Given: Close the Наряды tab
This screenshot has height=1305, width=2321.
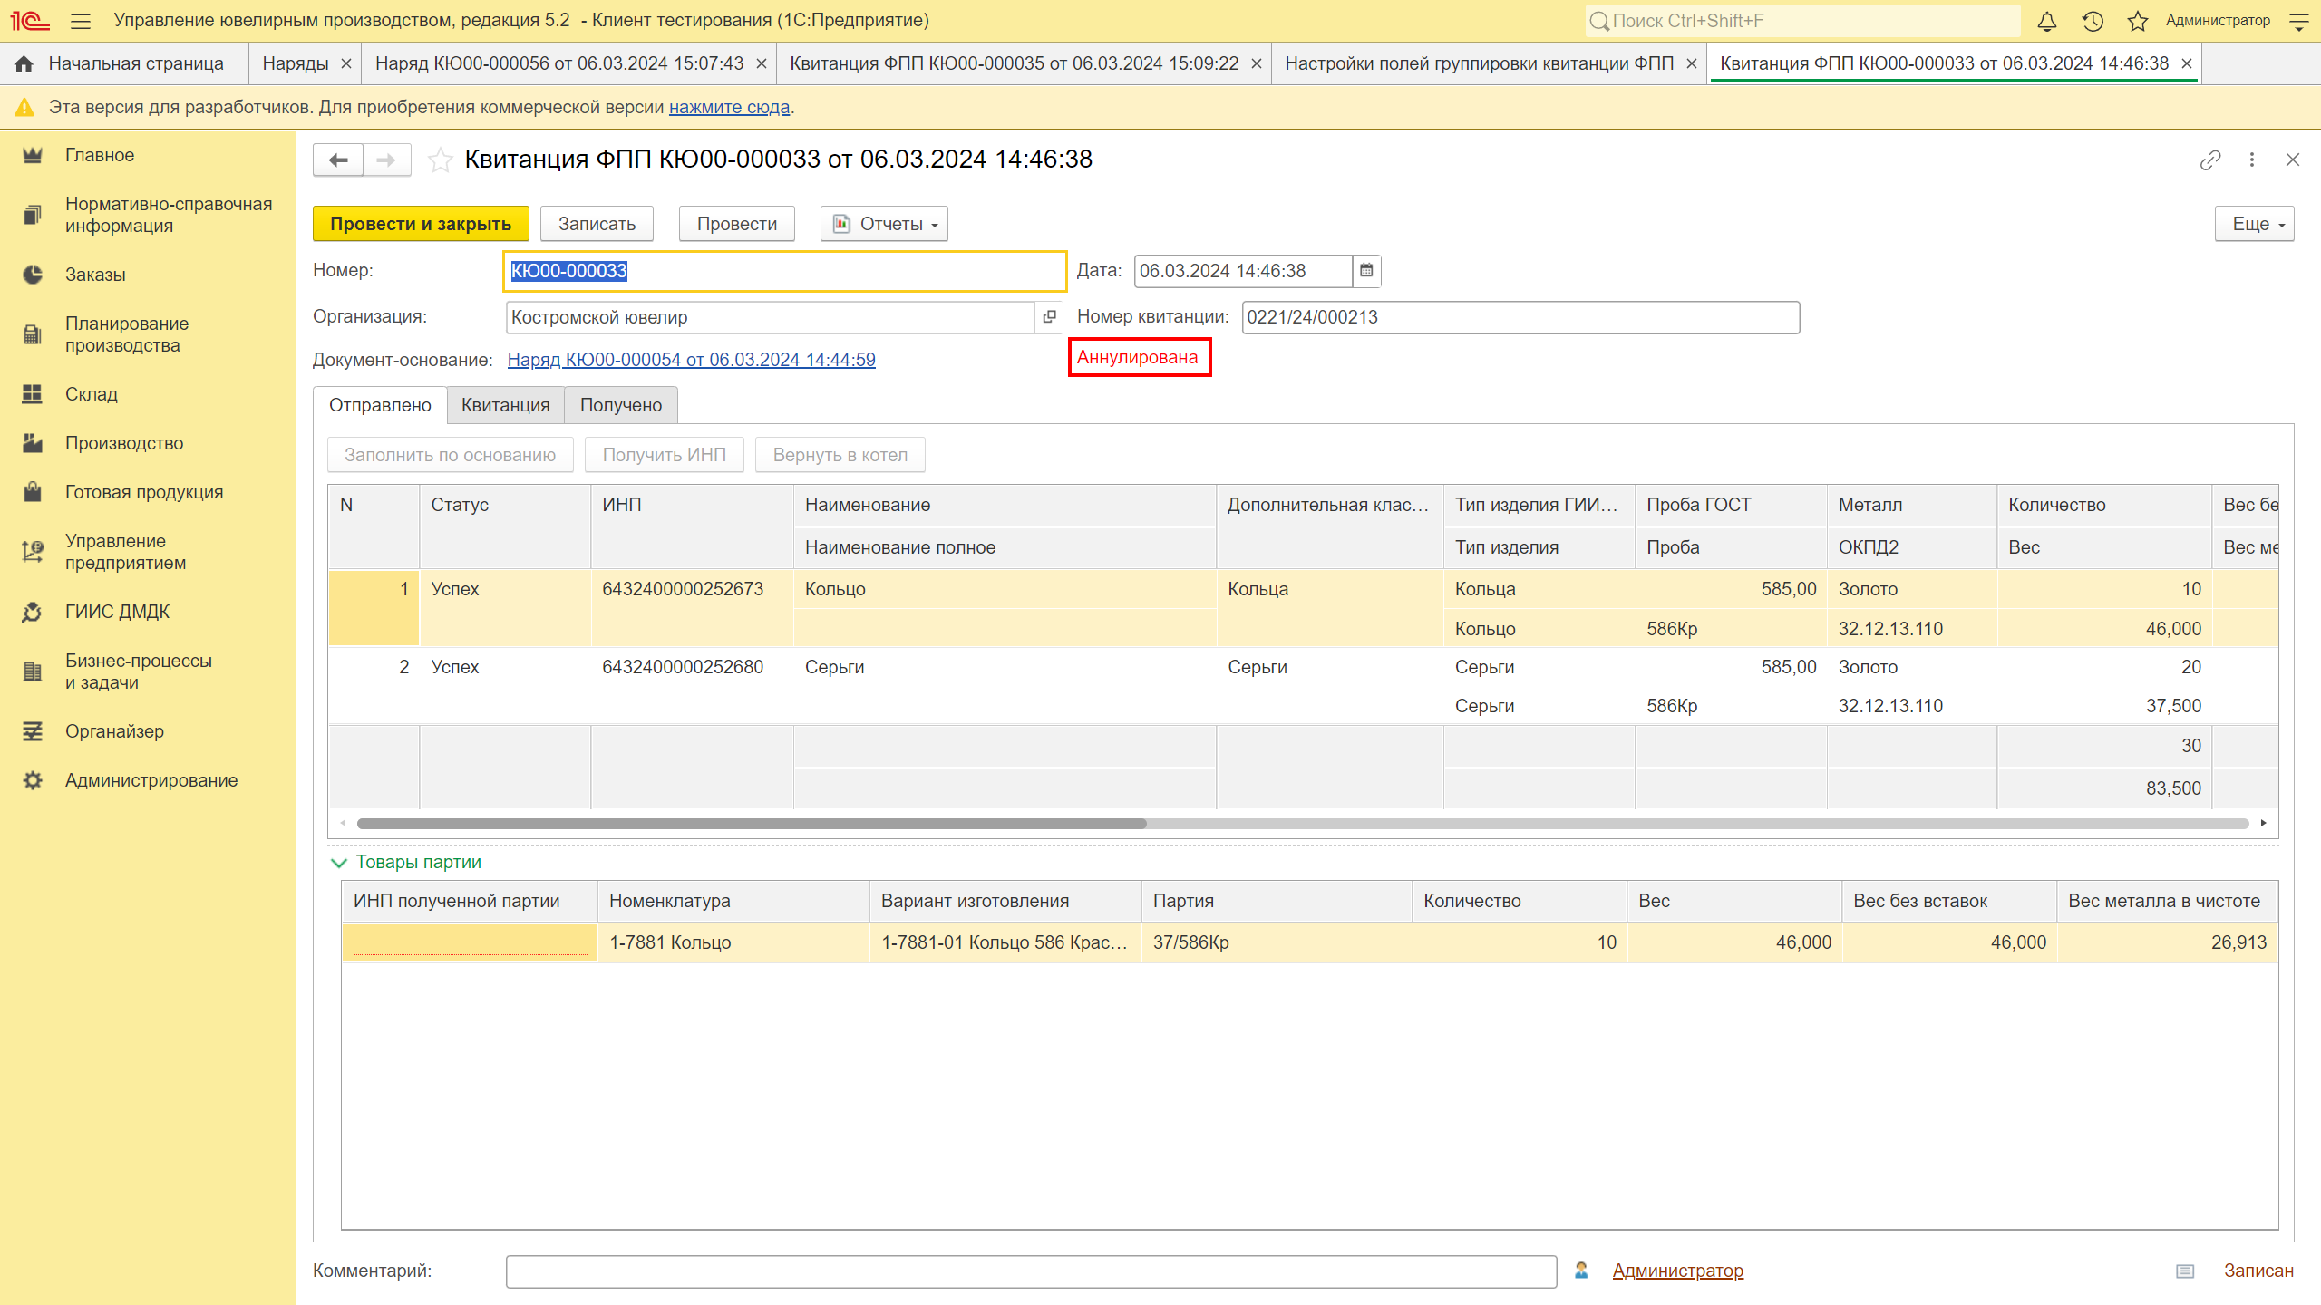Looking at the screenshot, I should pyautogui.click(x=345, y=63).
